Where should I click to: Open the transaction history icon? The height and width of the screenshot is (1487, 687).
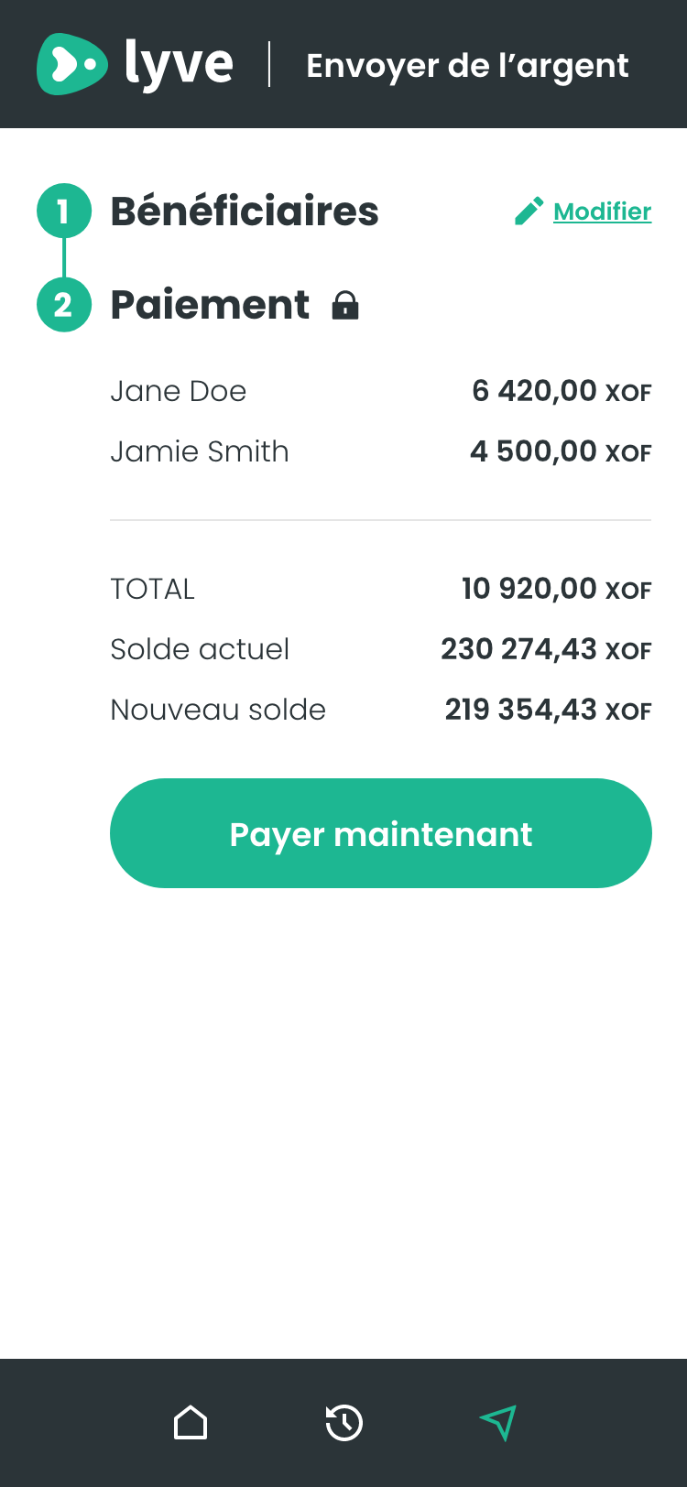click(344, 1423)
